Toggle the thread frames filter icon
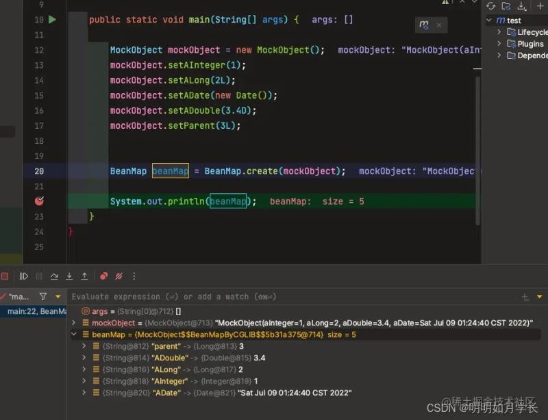 pos(43,297)
